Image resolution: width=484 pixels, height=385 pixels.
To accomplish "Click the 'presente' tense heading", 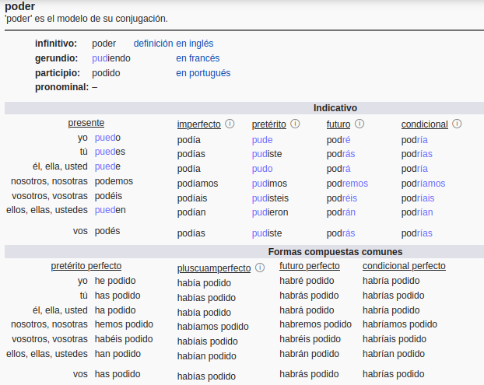I will [86, 123].
